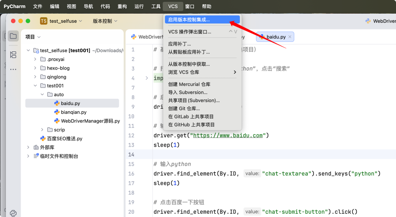Choose 创建 Git 仓库... menu item
The image size is (396, 217).
(x=202, y=108)
